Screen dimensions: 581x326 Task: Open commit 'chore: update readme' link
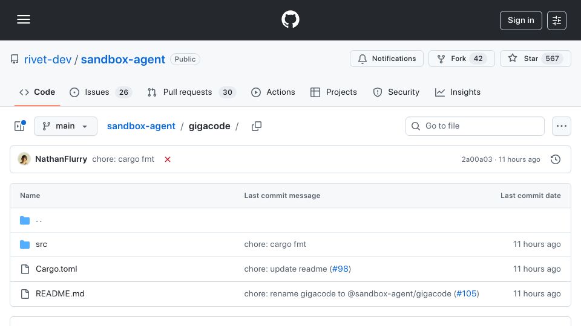tap(286, 269)
